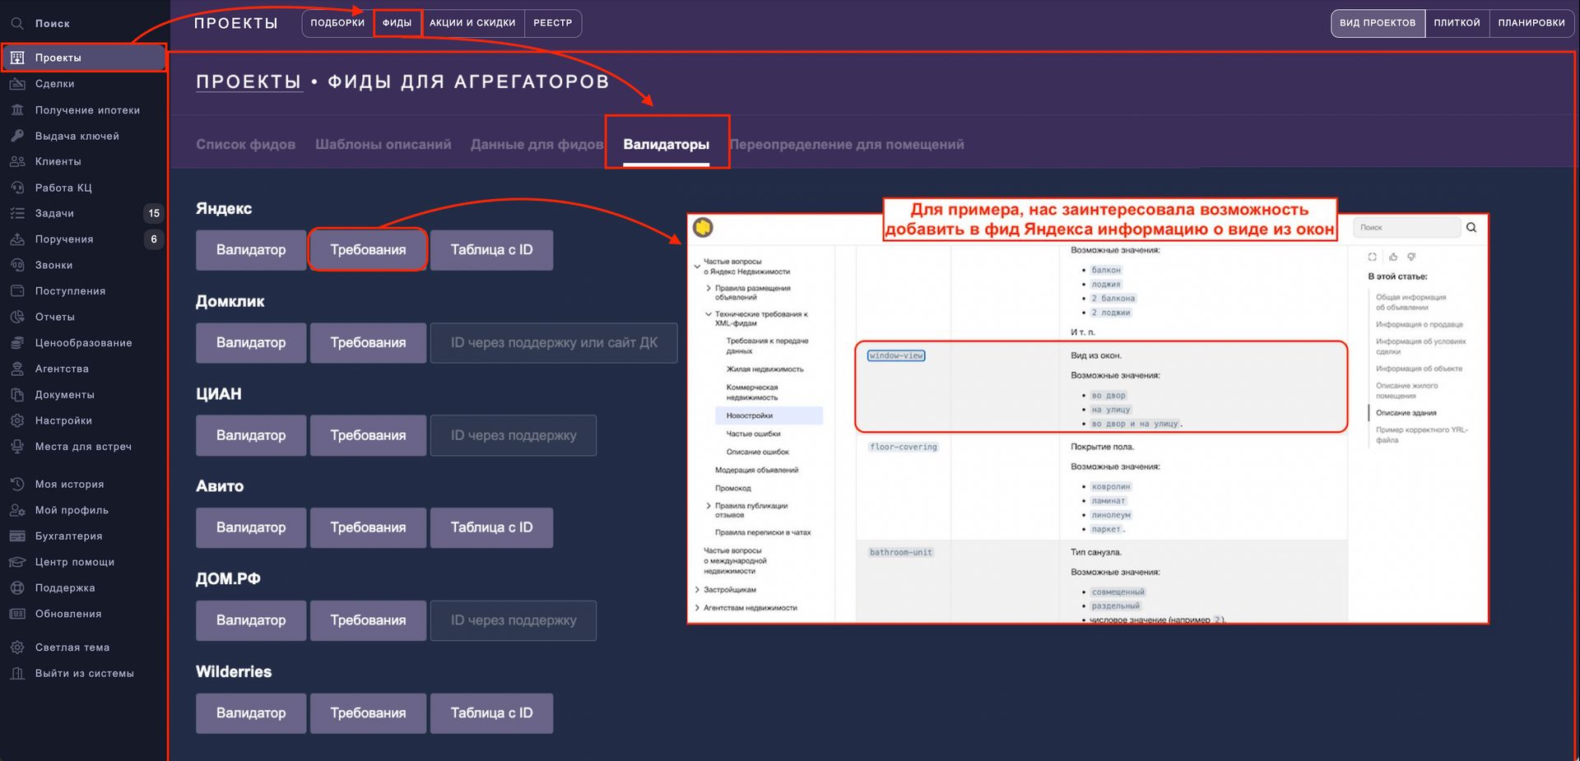Open the Wilderries Таблица с ID button

[x=491, y=713]
